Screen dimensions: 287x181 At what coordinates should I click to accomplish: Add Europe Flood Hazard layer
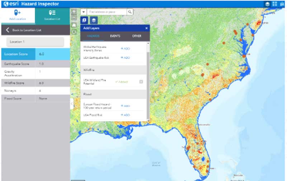[x=125, y=106]
